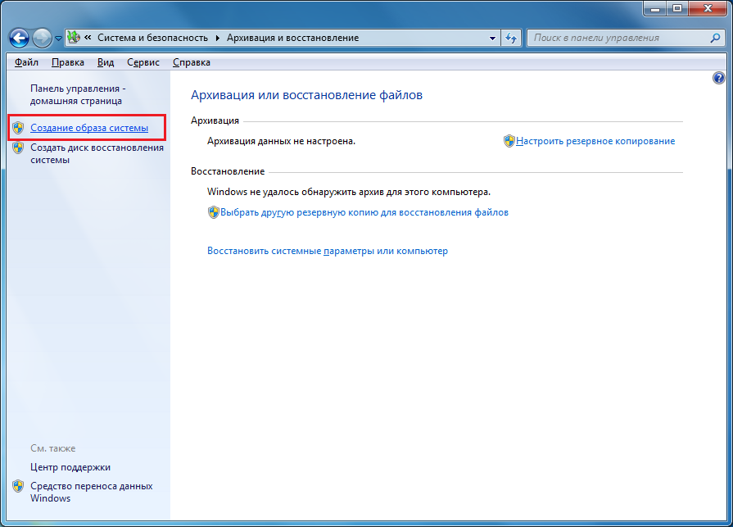Click the shield icon beside Создание образа системы
733x527 pixels.
coord(18,128)
